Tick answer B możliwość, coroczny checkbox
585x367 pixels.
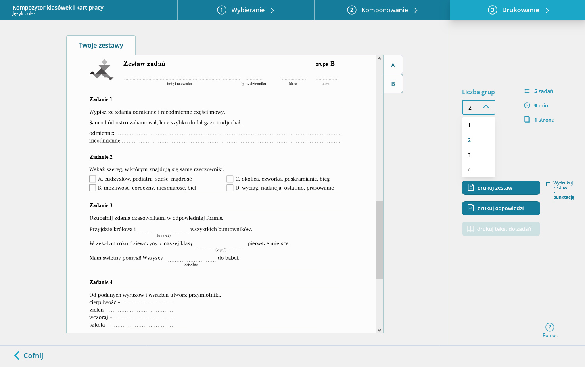(x=92, y=188)
